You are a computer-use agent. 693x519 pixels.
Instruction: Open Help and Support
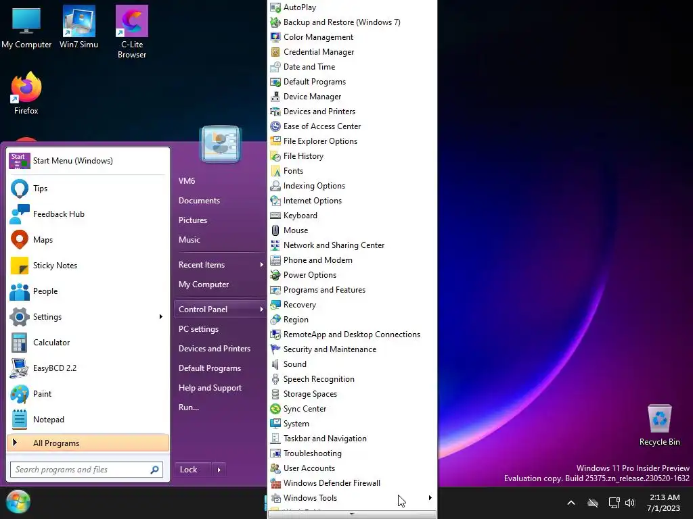point(210,388)
